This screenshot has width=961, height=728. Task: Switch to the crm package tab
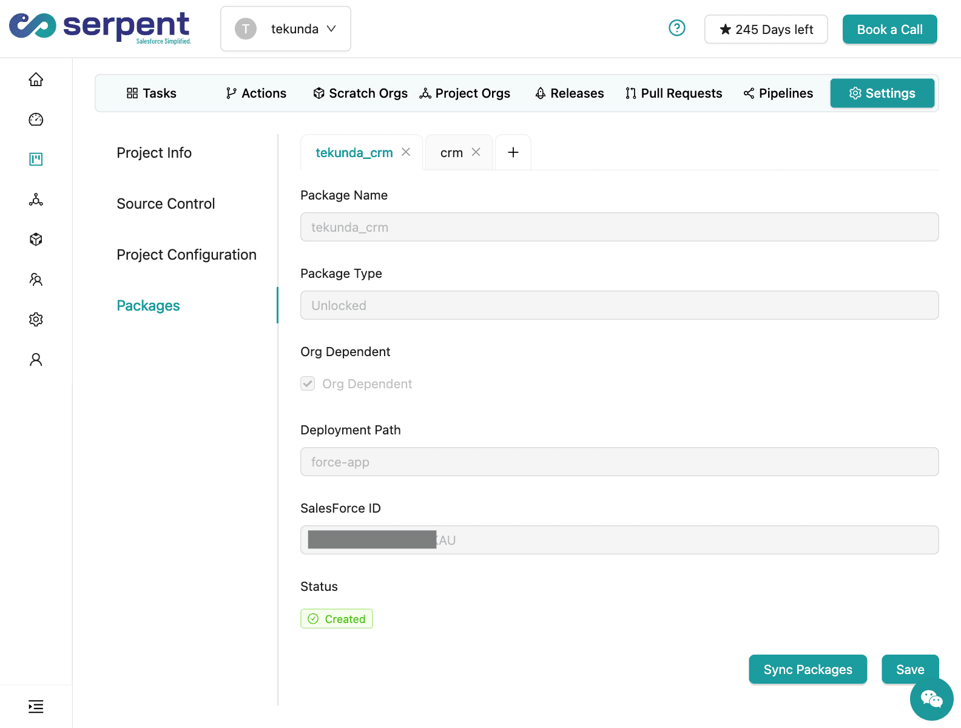[451, 153]
